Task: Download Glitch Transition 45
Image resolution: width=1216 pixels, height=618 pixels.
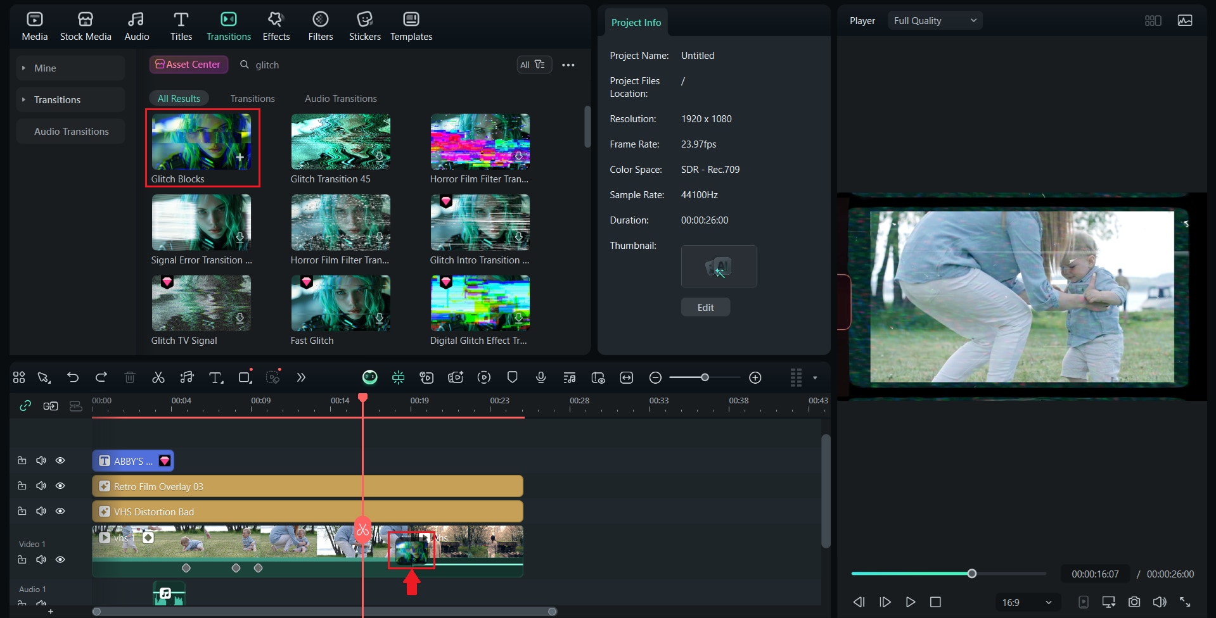Action: coord(379,156)
